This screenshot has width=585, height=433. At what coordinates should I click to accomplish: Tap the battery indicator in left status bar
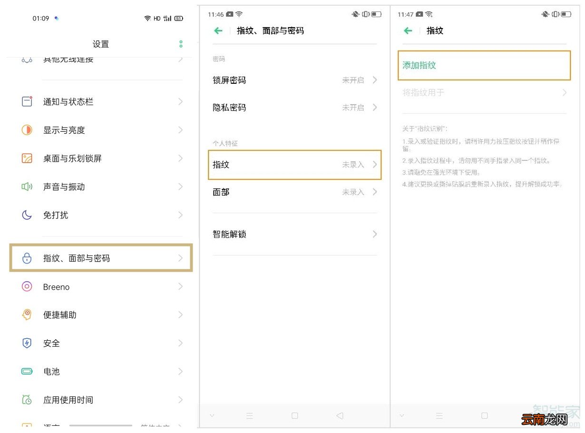pos(178,18)
